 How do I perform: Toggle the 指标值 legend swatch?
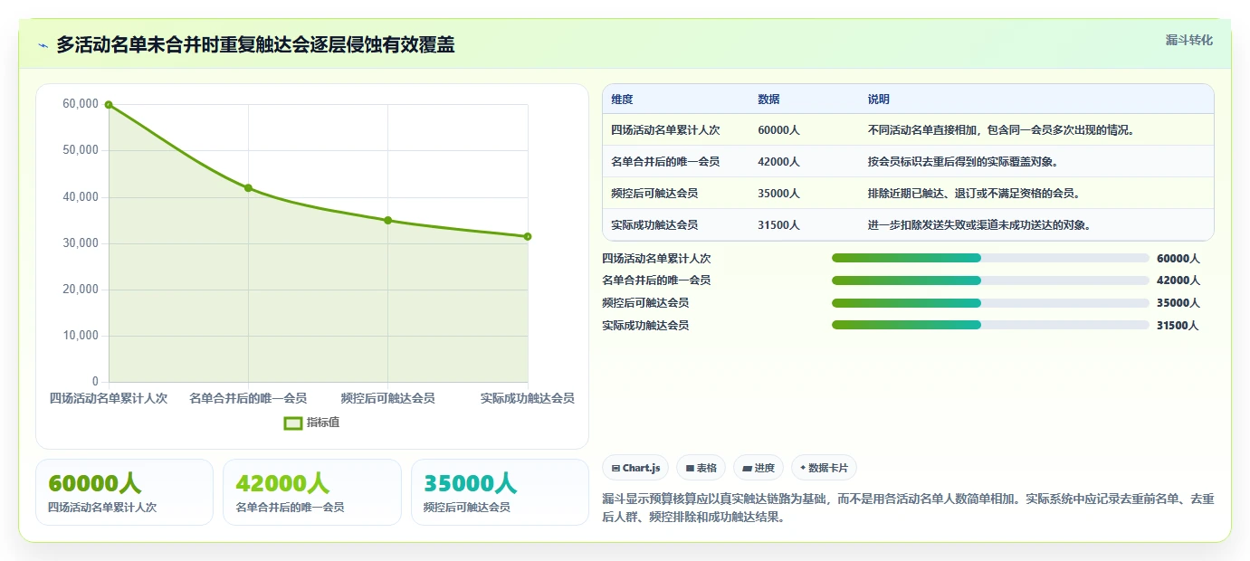tap(293, 423)
